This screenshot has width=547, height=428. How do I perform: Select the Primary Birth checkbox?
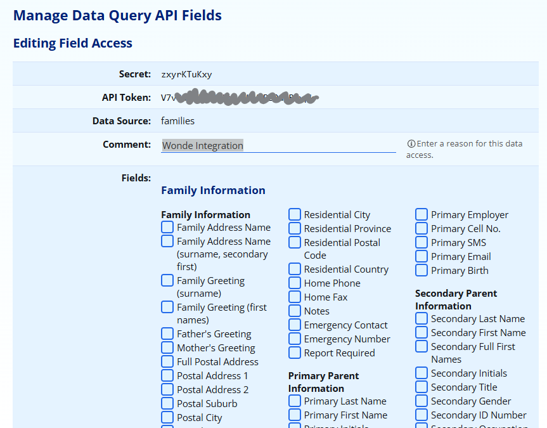(422, 270)
